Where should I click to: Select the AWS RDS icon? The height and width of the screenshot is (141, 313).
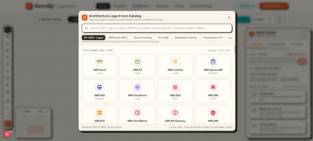coord(100,91)
